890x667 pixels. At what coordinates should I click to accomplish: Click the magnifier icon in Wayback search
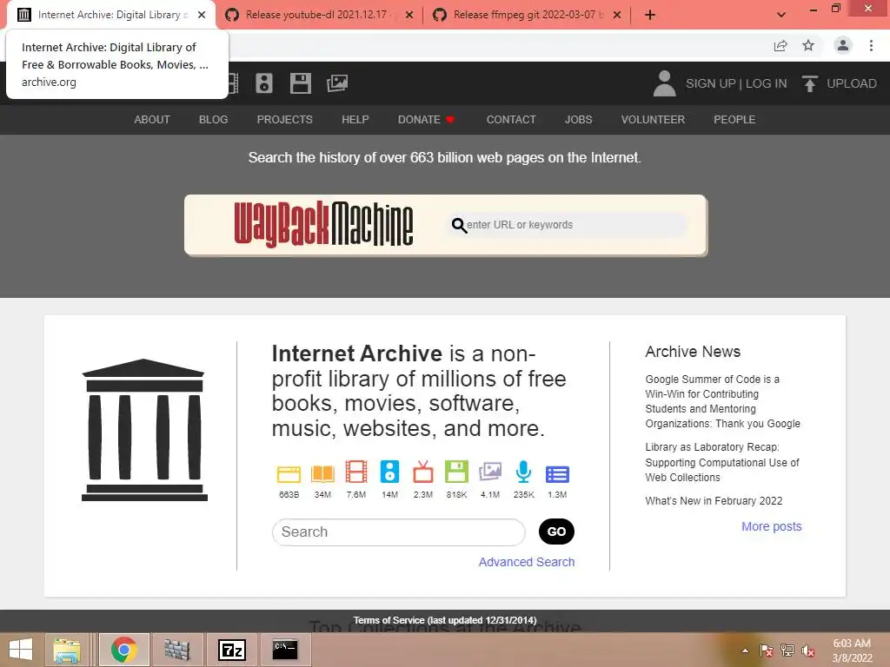459,225
